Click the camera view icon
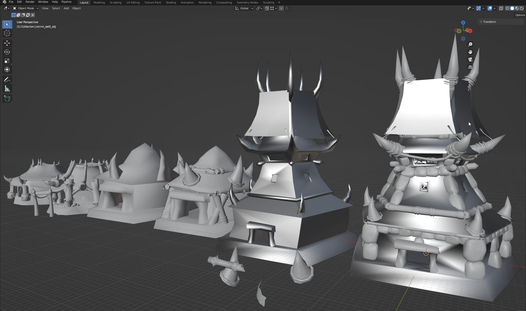Viewport: 526px width, 311px height. click(x=470, y=60)
